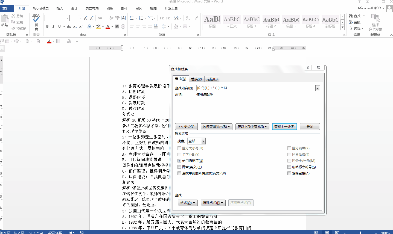
Task: Open the 开发工具 developer ribbon tab
Action: click(x=171, y=8)
